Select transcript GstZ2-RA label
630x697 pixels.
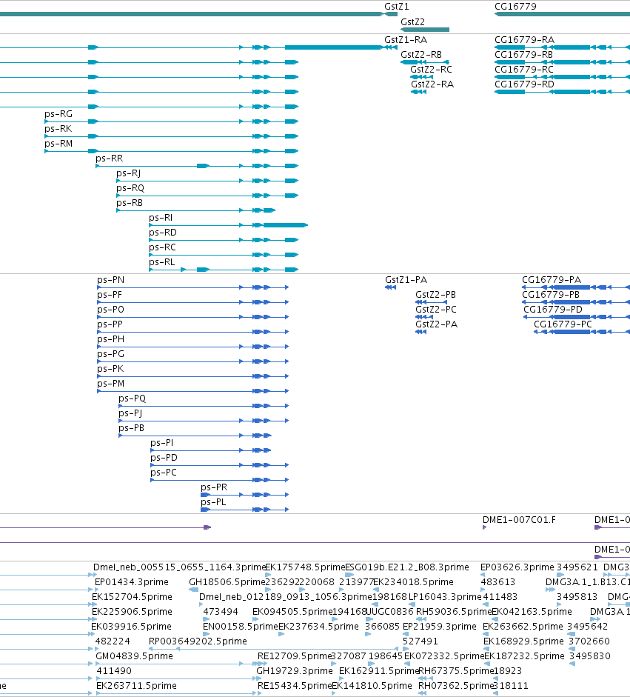pyautogui.click(x=432, y=84)
